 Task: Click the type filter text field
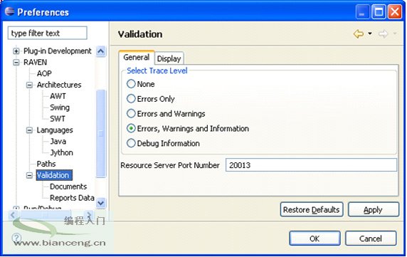pyautogui.click(x=47, y=33)
